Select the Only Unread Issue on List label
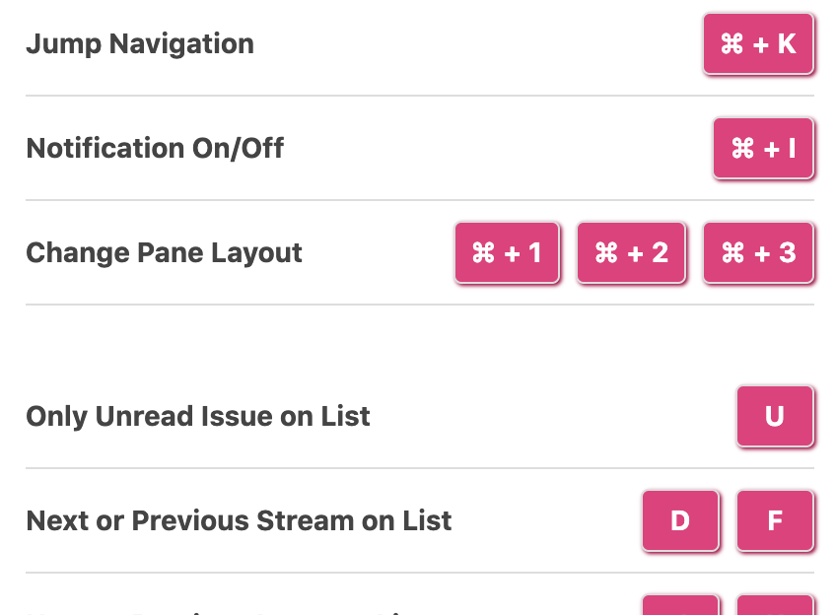The height and width of the screenshot is (615, 836). 198,416
